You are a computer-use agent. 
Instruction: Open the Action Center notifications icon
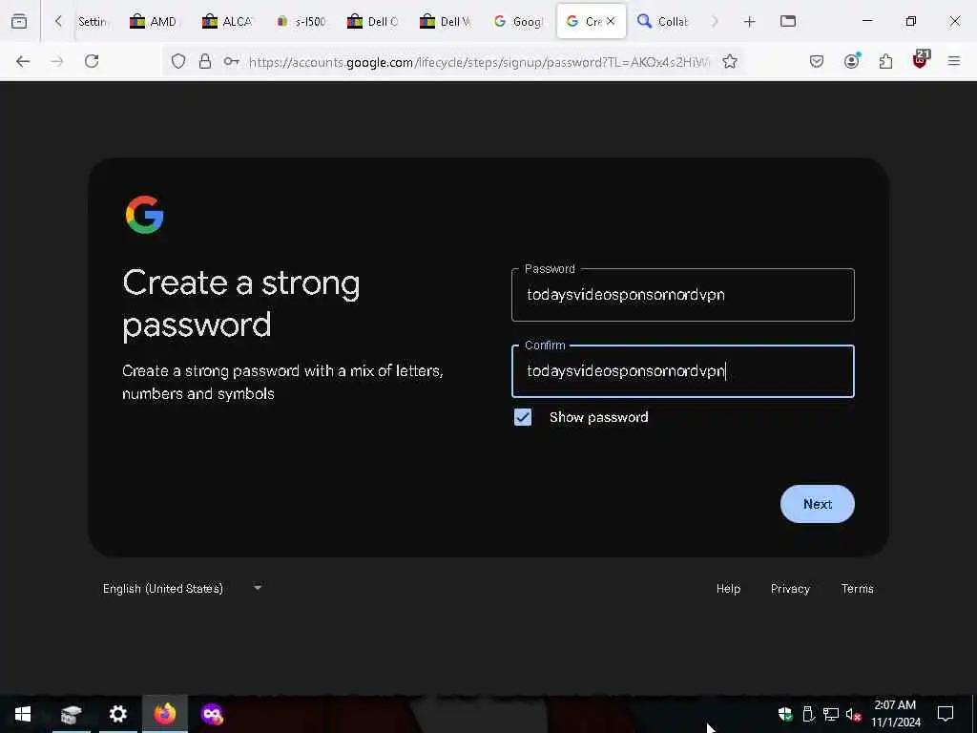946,714
